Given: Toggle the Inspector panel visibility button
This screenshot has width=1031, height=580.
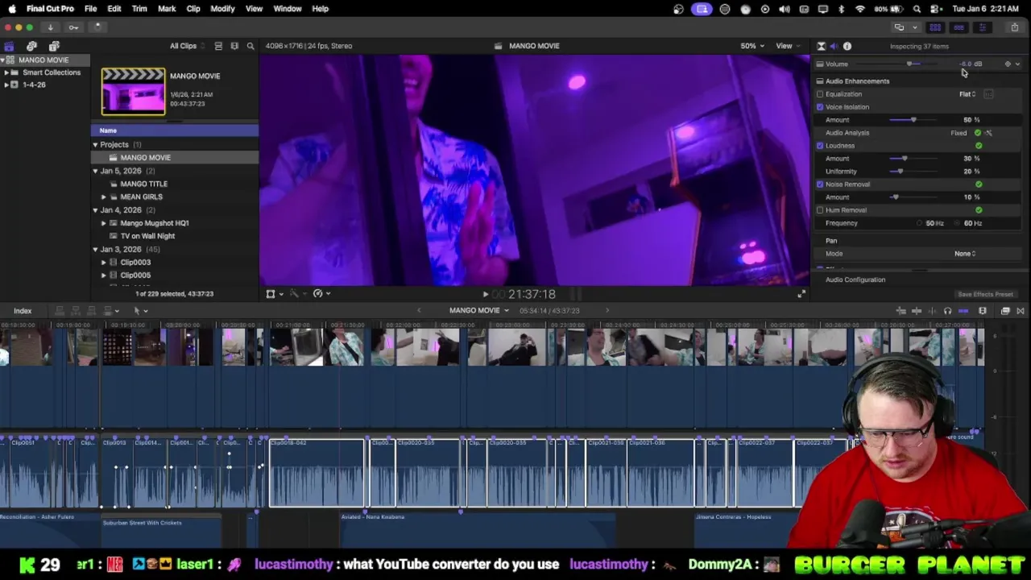Looking at the screenshot, I should tap(982, 27).
